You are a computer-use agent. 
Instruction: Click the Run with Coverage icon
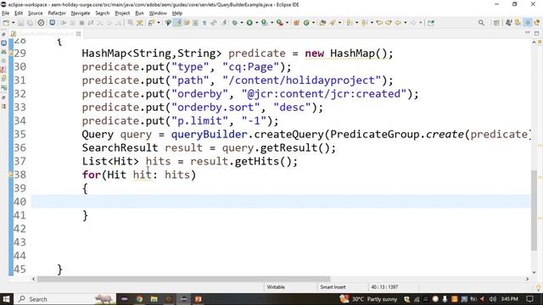click(x=265, y=23)
